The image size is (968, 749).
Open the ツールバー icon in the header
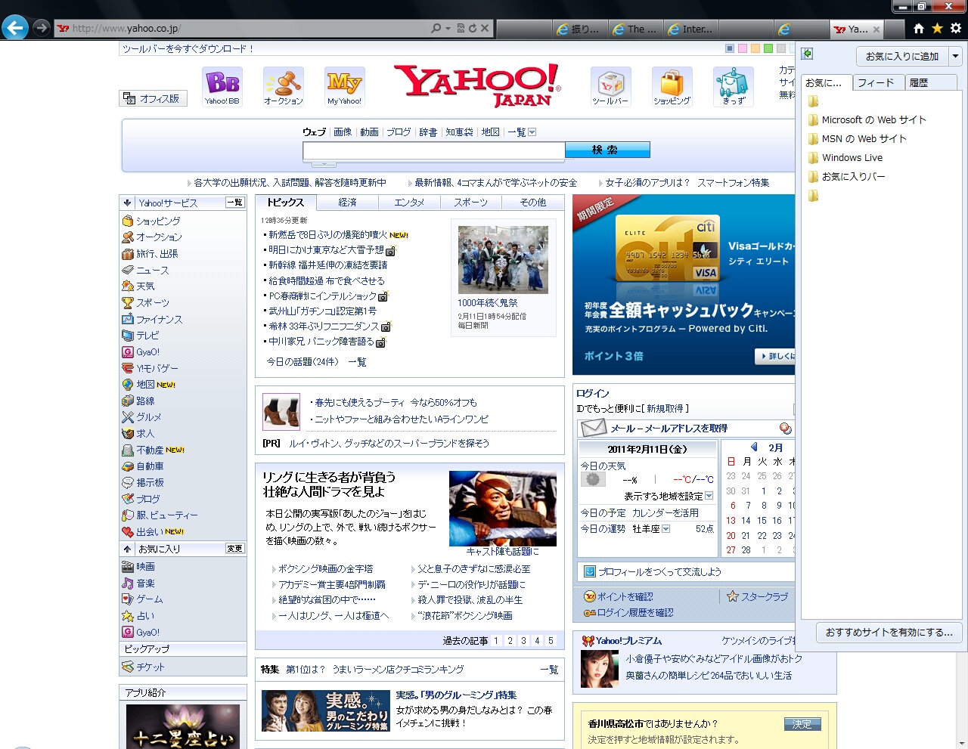tap(610, 86)
